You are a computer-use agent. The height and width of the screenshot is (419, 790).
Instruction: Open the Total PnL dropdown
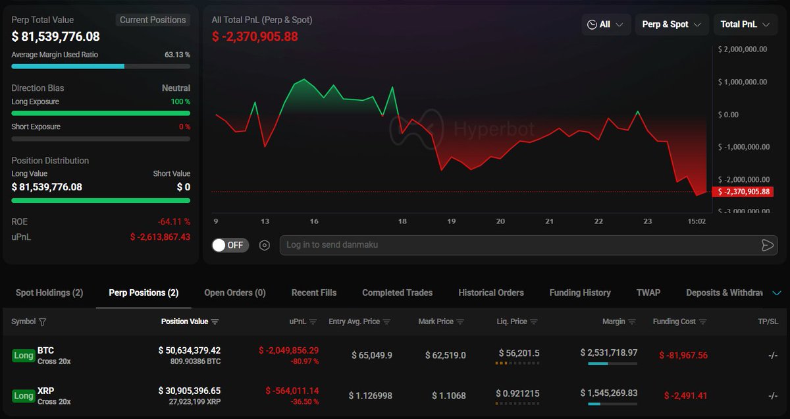pos(745,24)
